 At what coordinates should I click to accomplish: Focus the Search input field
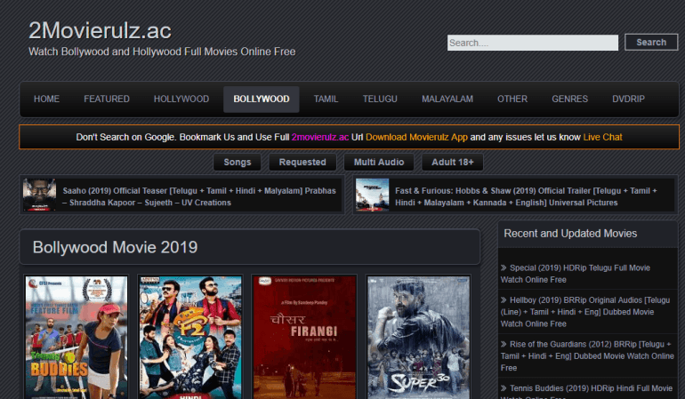pyautogui.click(x=532, y=43)
